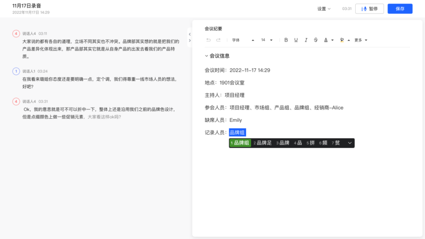This screenshot has height=239, width=425.
Task: Select the first IME candidate 品牌组
Action: click(240, 143)
